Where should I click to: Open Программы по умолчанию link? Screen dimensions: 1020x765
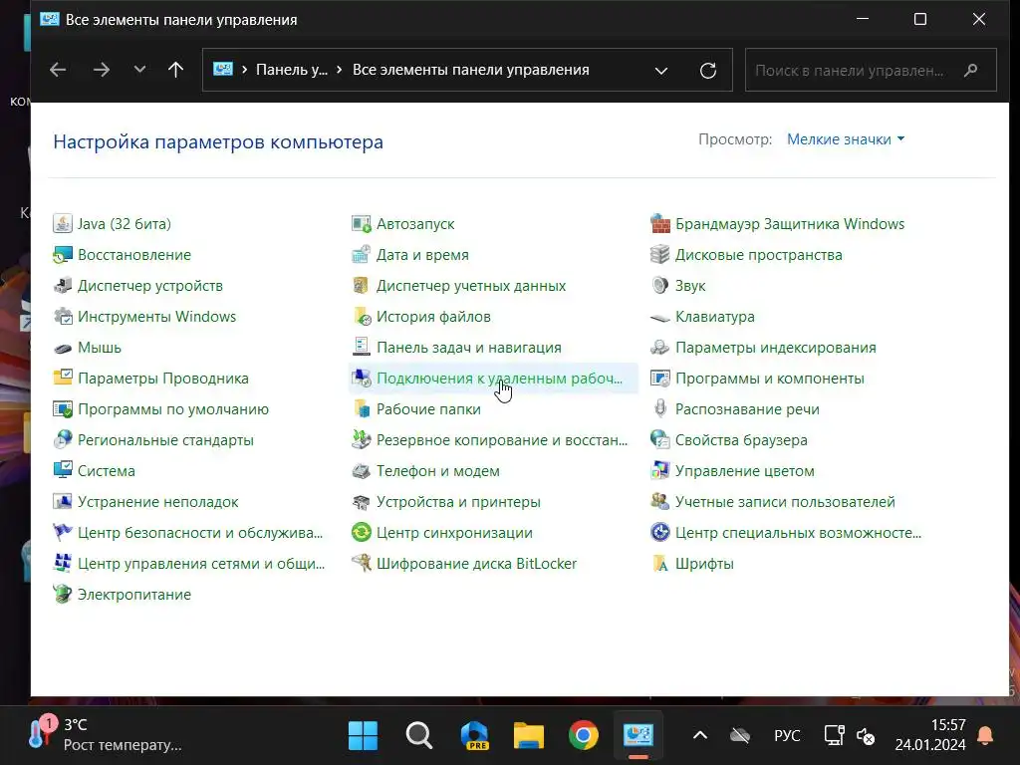point(173,409)
